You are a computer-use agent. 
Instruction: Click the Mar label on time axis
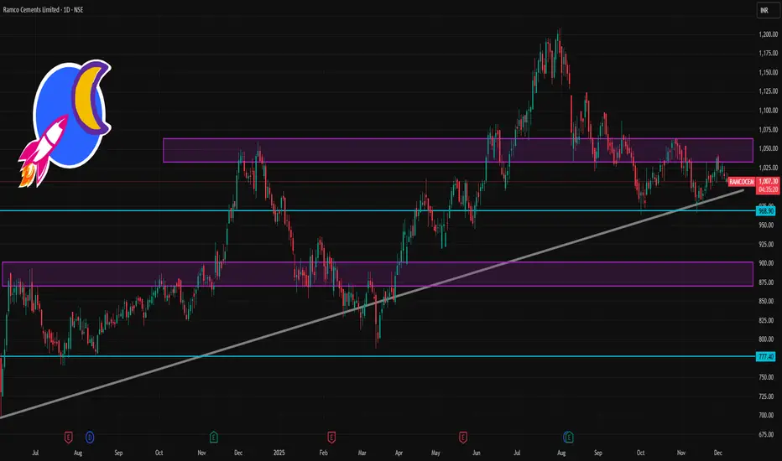[362, 453]
